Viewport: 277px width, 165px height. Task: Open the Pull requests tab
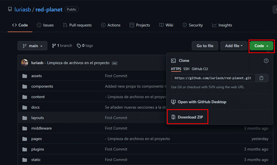coord(77,25)
